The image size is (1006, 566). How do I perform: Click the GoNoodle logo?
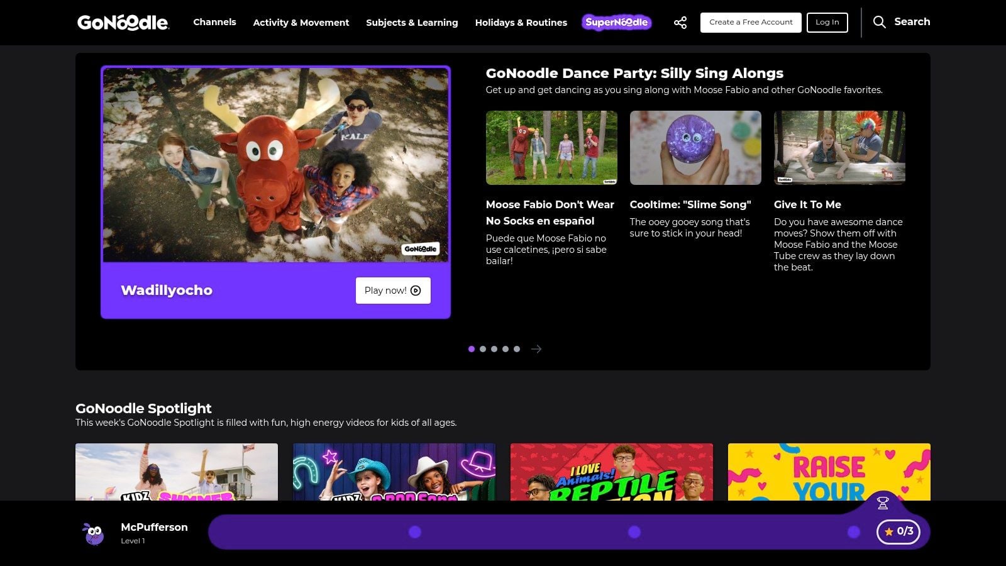123,23
